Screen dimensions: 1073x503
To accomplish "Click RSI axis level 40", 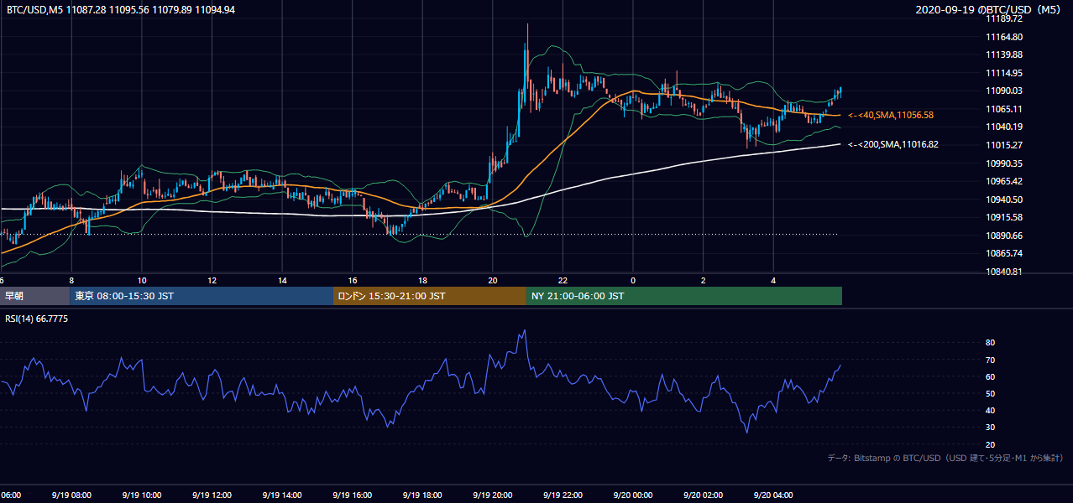I will [991, 410].
